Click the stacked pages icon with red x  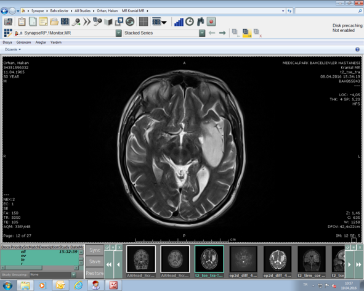[257, 33]
